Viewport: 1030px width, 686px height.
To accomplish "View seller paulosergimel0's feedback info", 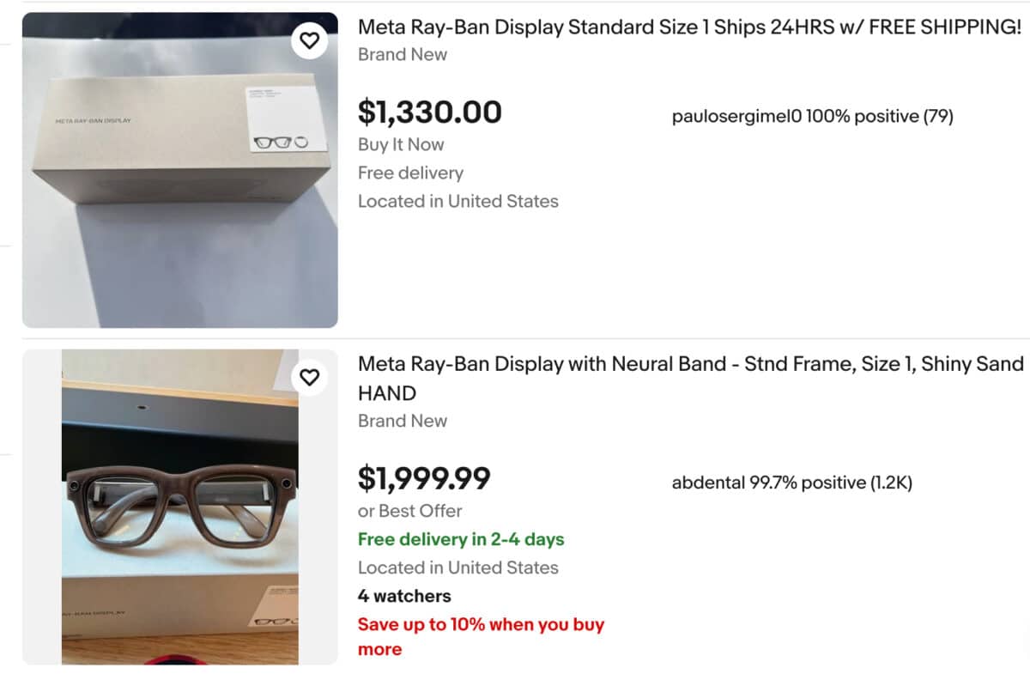I will point(812,116).
